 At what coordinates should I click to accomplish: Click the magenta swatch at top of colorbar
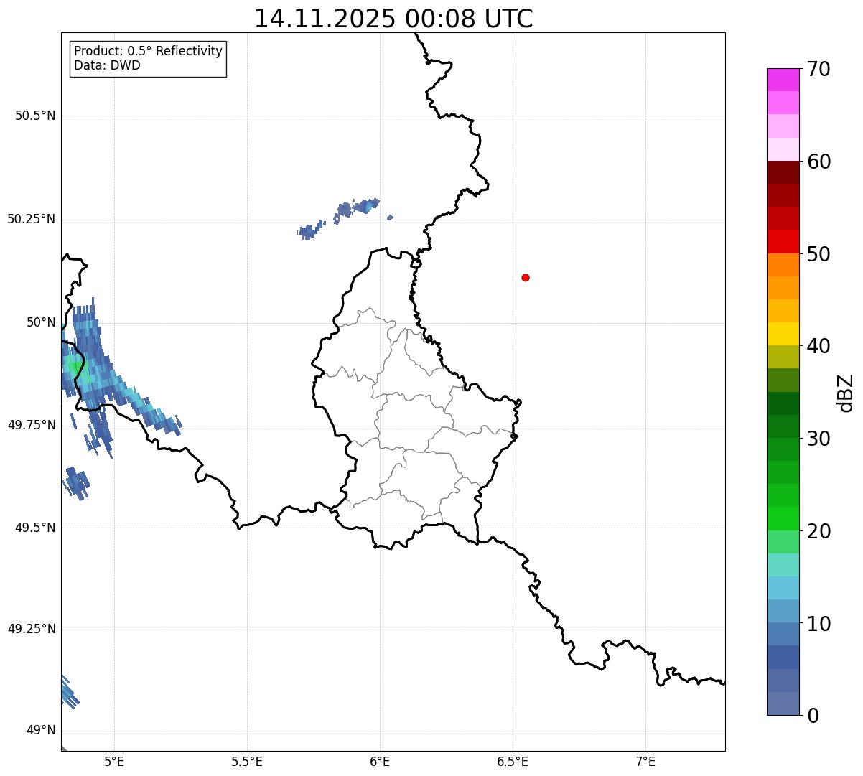(783, 80)
